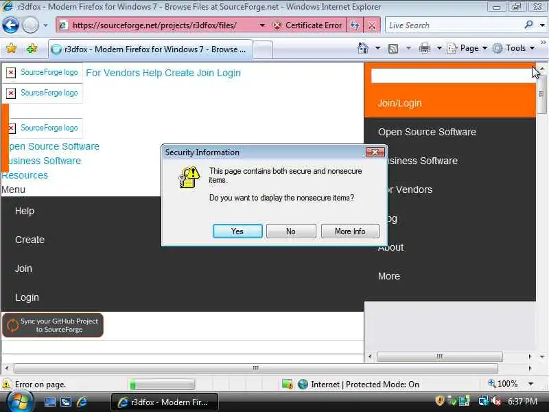Screen dimensions: 549x412
Task: Click the vertical scrollbar thumb
Action: pos(541,94)
